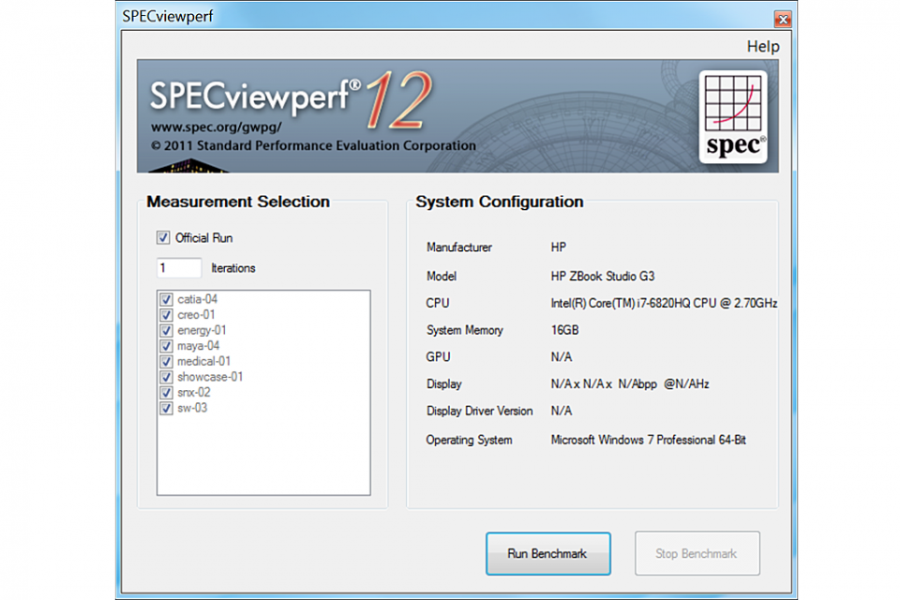This screenshot has width=900, height=600.
Task: Deselect the energy-01 test
Action: [x=166, y=330]
